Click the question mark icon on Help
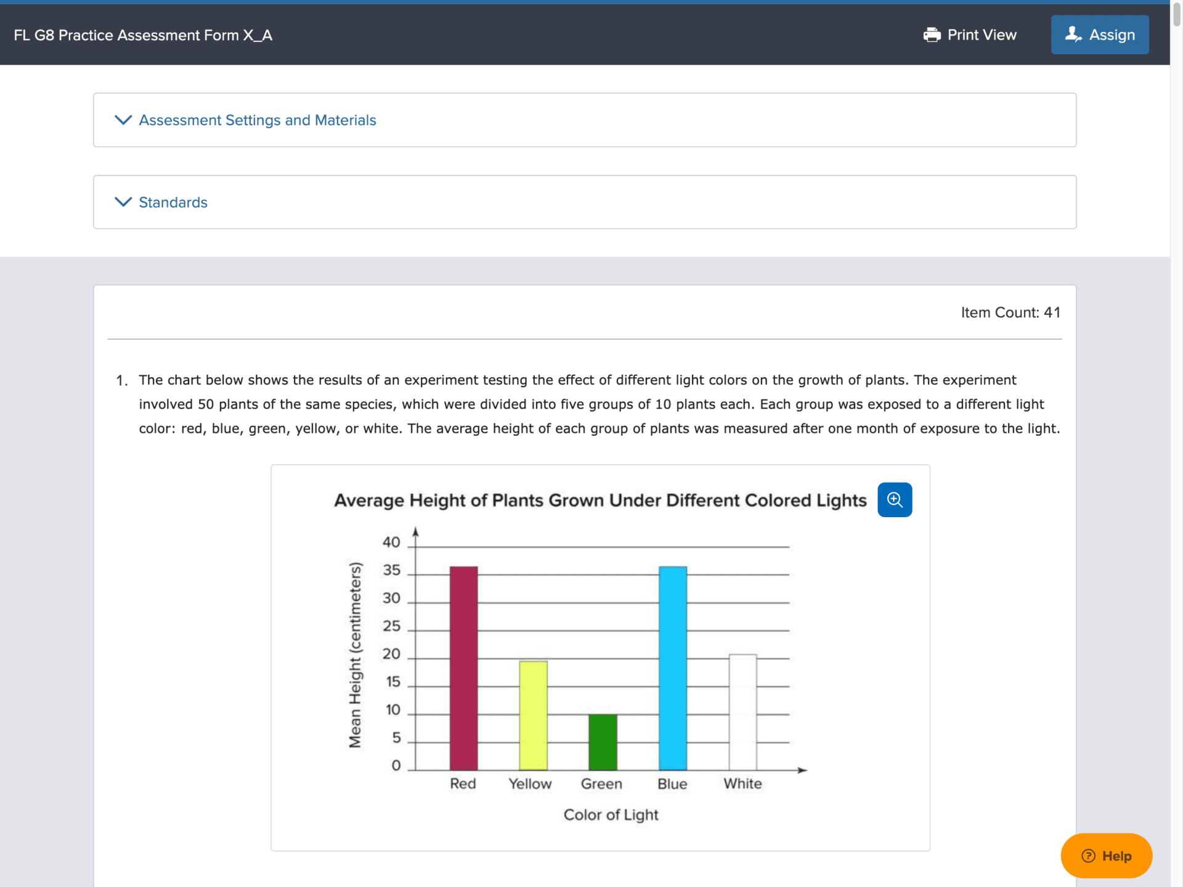The image size is (1183, 887). coord(1088,856)
